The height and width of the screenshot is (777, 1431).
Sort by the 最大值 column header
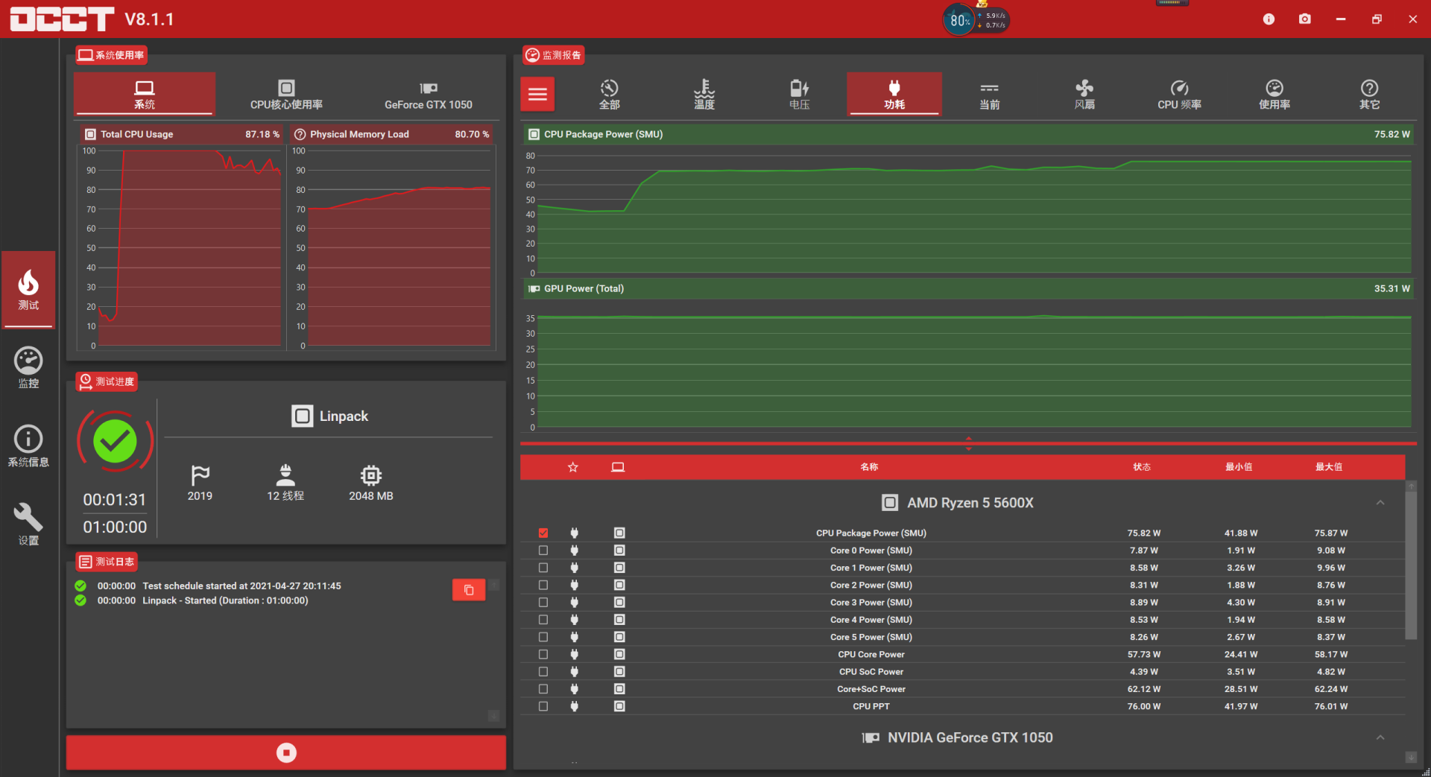[1328, 467]
